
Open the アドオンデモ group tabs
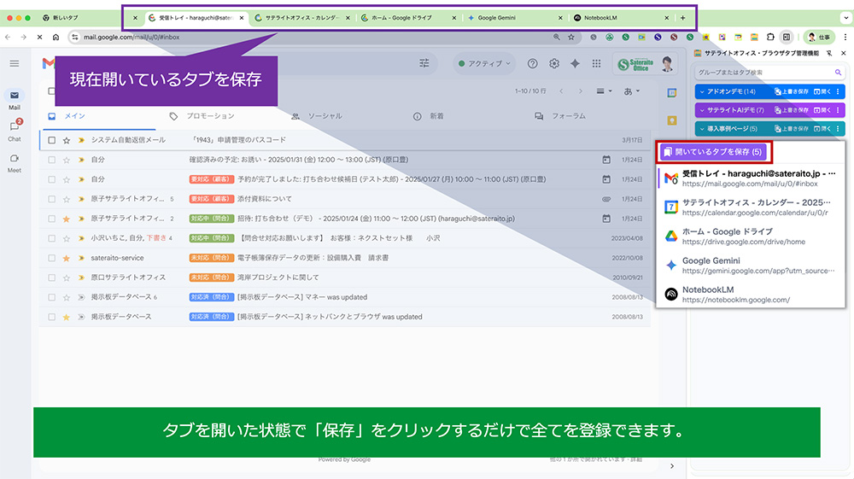click(x=822, y=91)
